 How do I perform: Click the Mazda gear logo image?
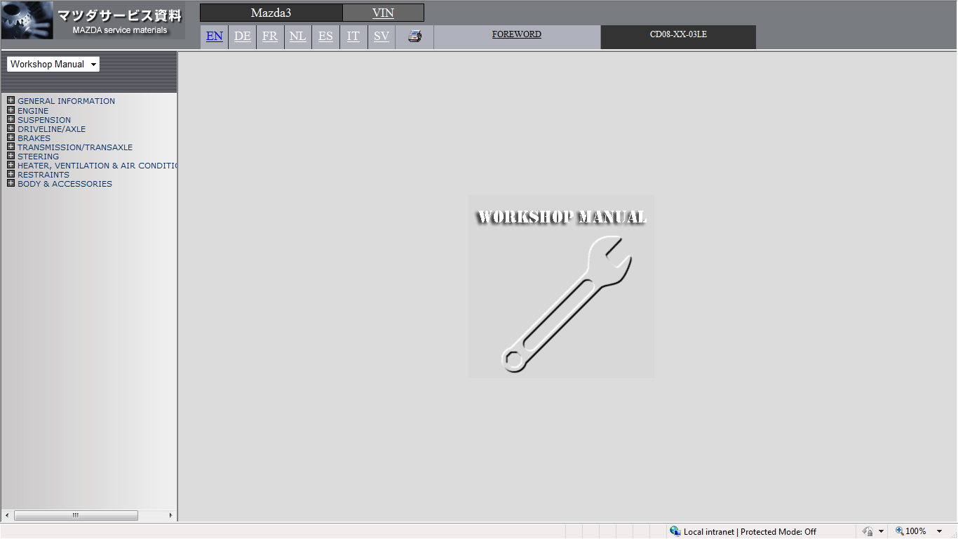(x=27, y=20)
